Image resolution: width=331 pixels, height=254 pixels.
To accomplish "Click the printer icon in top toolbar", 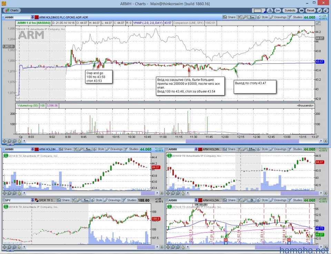I will [302, 10].
